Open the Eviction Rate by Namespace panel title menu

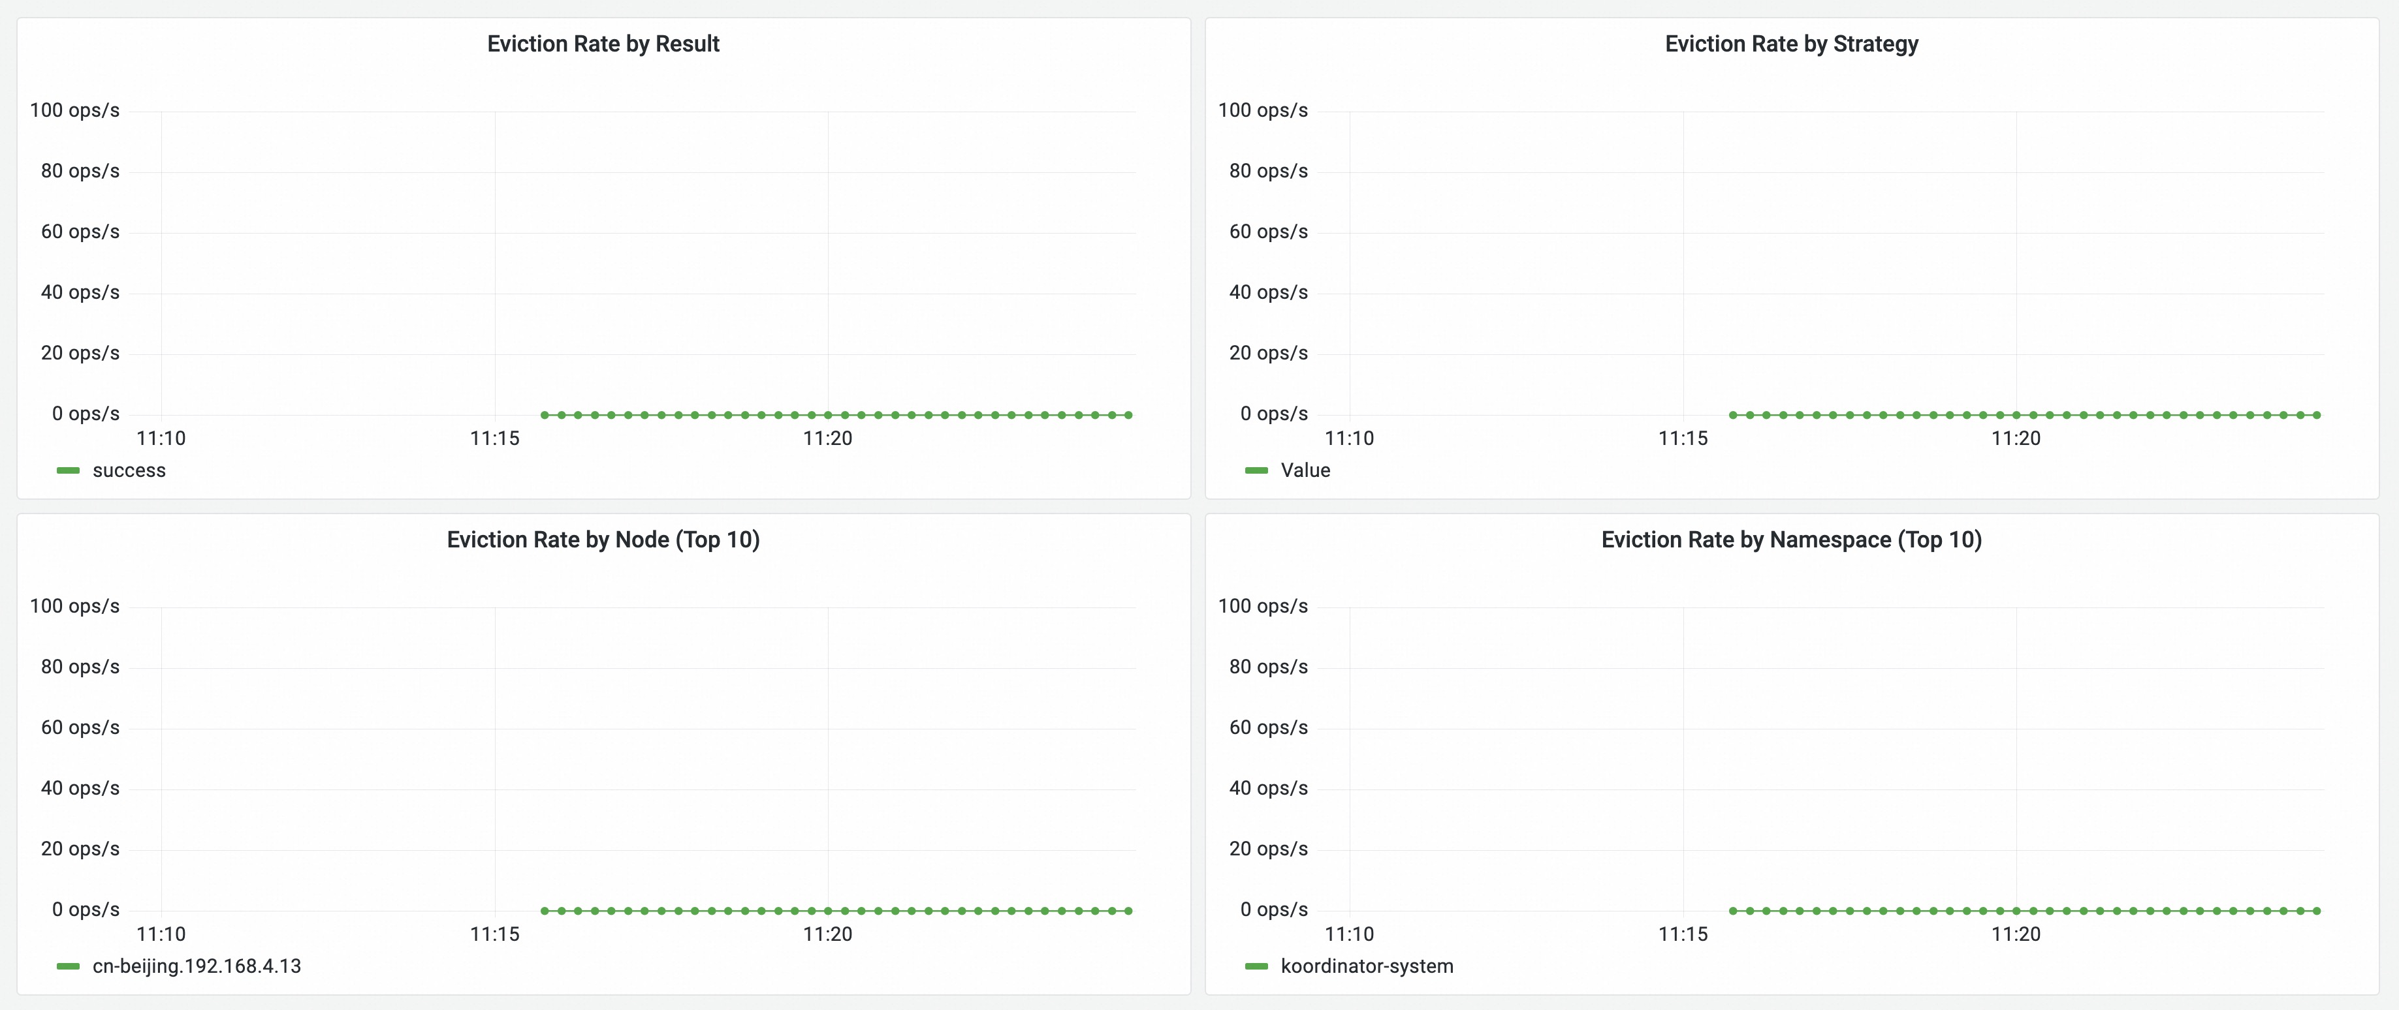(x=1791, y=540)
